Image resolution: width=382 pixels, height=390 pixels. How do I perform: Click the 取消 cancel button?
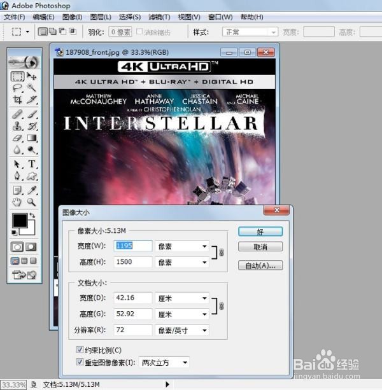point(260,247)
